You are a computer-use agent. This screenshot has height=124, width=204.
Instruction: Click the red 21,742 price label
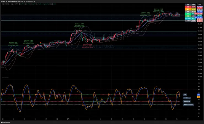pos(200,8)
